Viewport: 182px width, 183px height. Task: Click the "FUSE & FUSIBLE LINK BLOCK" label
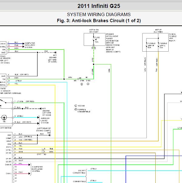coord(173,37)
